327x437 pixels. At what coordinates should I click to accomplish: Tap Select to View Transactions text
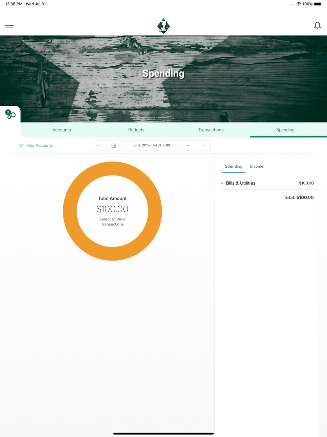coord(112,222)
